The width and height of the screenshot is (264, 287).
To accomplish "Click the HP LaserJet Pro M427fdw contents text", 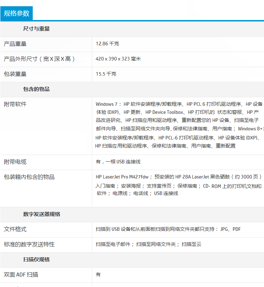I will click(x=179, y=185).
